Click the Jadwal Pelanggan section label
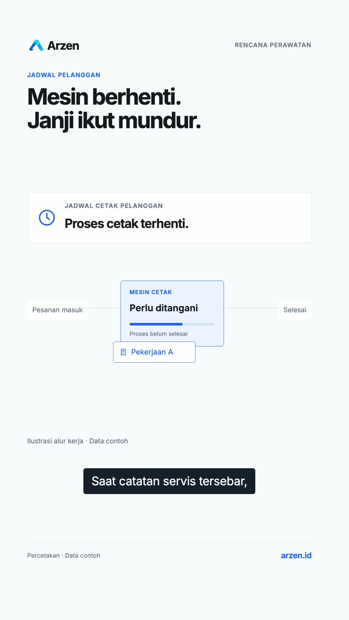 tap(63, 75)
